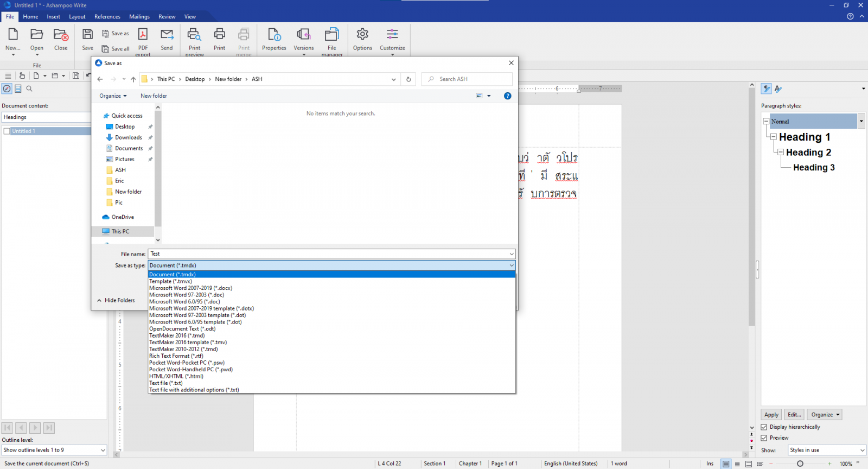Uncheck the Preview checkbox
The width and height of the screenshot is (868, 469).
pos(764,438)
